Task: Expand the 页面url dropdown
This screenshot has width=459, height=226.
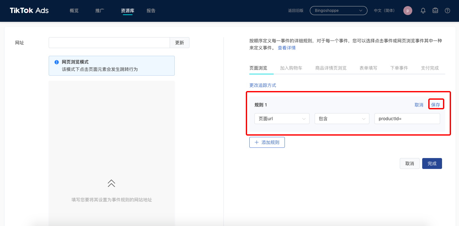Action: click(282, 119)
